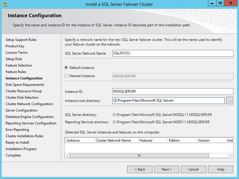Sort by Cluster Network Name column header
The width and height of the screenshot is (239, 179).
coord(116,140)
